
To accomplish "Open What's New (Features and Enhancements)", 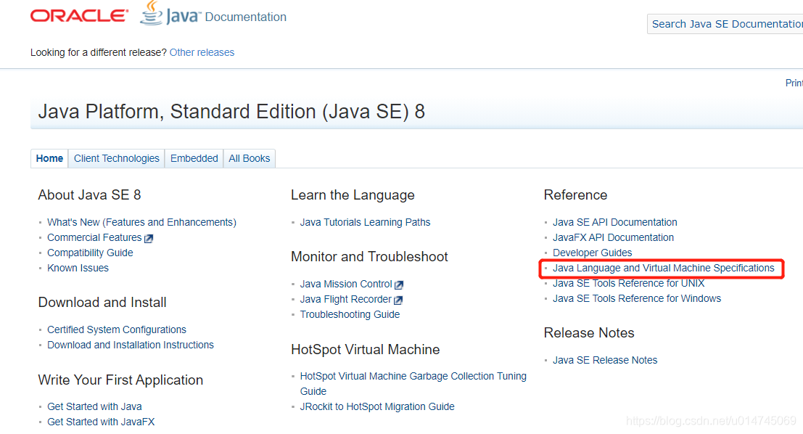I will 142,222.
